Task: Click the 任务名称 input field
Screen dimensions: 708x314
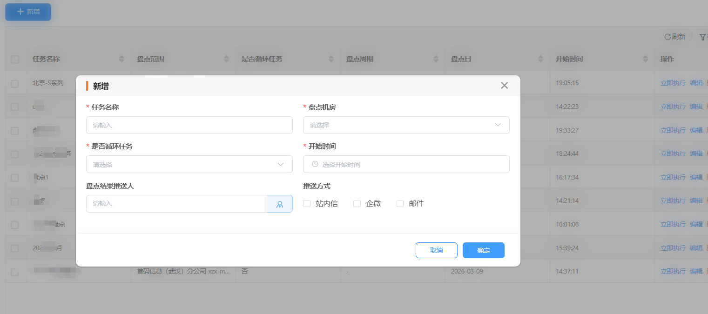Action: (x=189, y=125)
